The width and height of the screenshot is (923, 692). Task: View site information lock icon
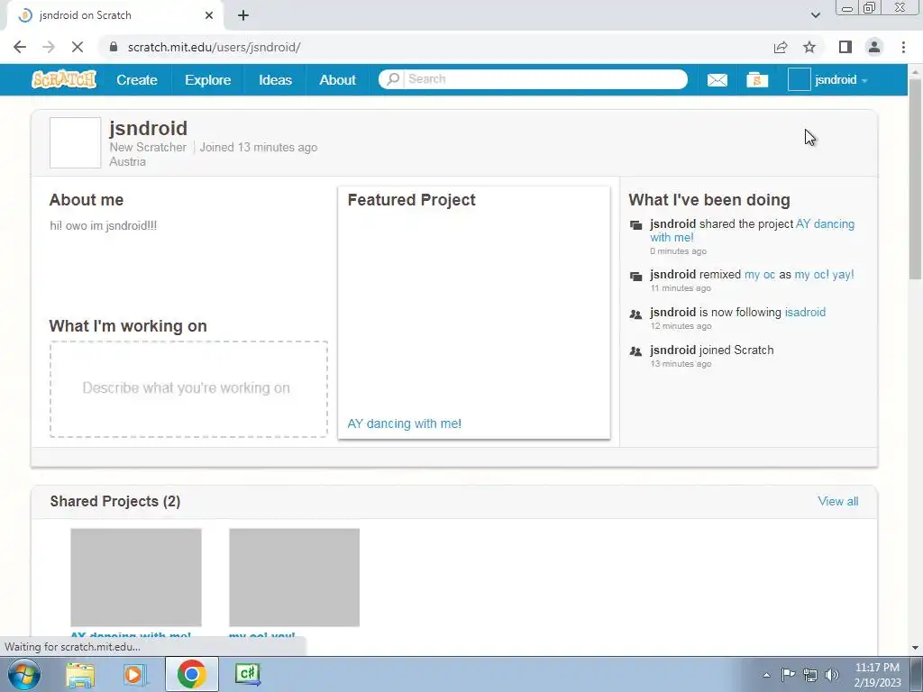pyautogui.click(x=114, y=47)
